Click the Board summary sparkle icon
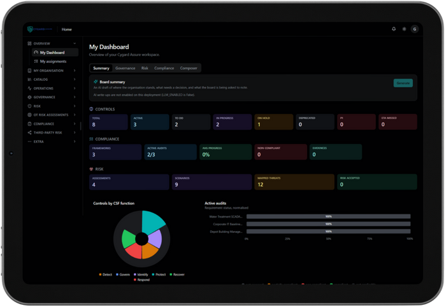446x306 pixels. pos(96,82)
